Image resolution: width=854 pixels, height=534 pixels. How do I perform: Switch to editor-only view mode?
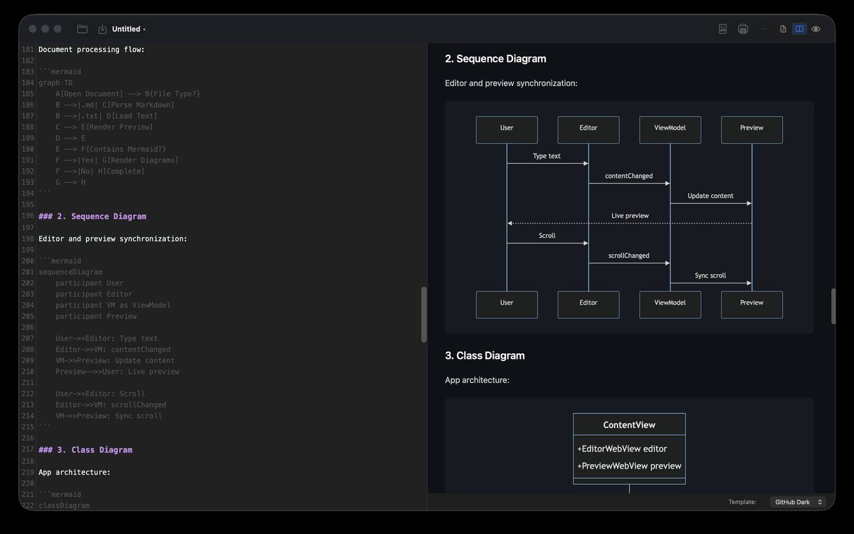(783, 29)
